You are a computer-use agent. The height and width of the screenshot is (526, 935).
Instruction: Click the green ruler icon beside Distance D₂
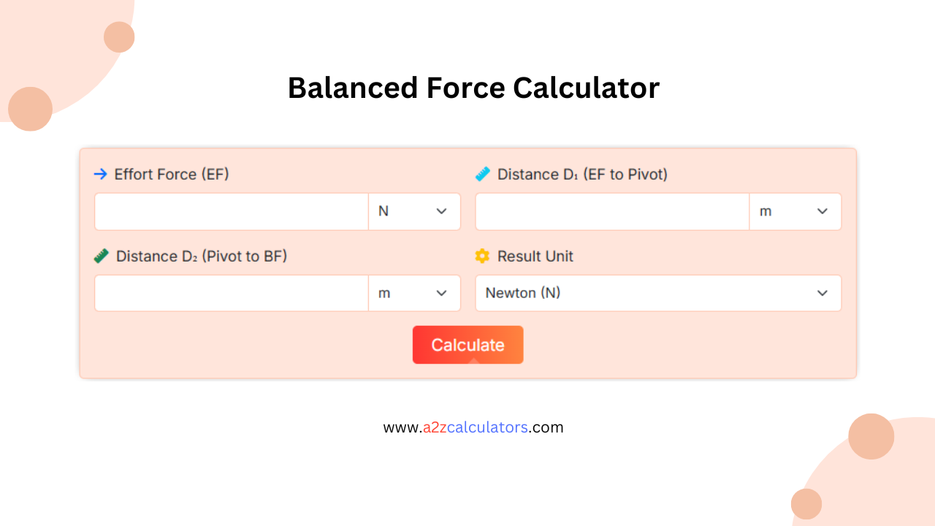[x=102, y=256]
